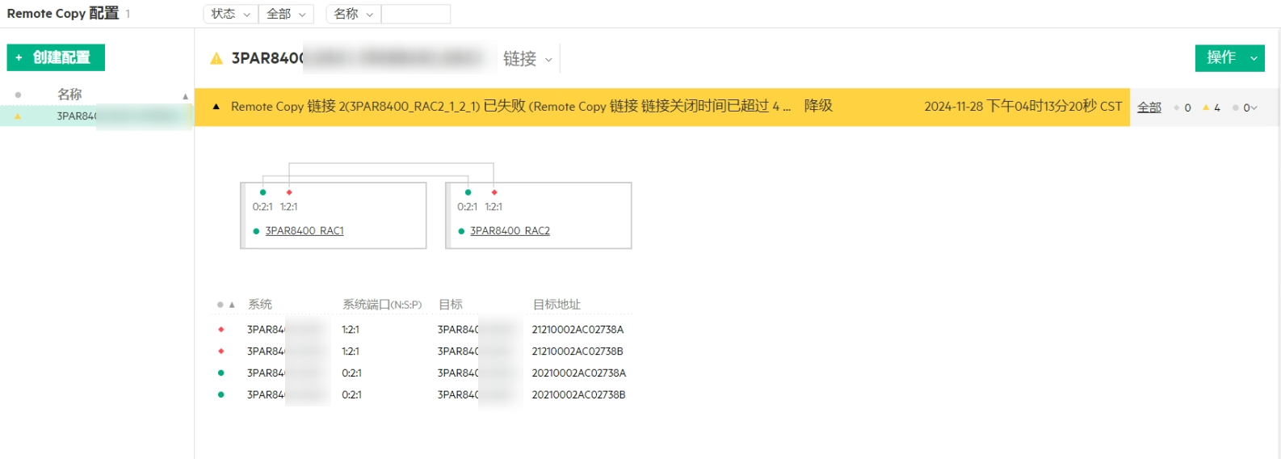This screenshot has width=1281, height=459.
Task: Click the green 0:2:1 port on RAC2
Action: pos(468,192)
